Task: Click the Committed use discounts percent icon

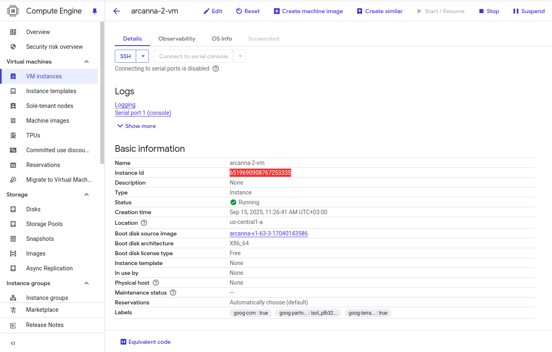Action: [x=13, y=150]
